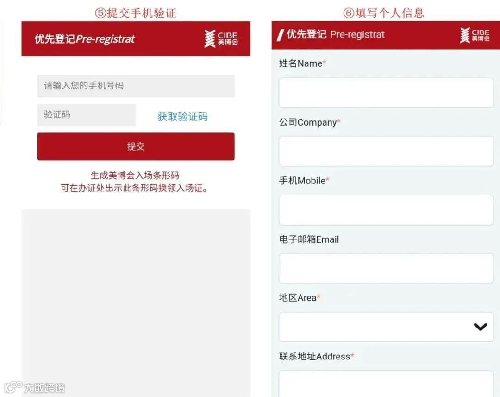Open the 地区Area select box

[x=386, y=327]
